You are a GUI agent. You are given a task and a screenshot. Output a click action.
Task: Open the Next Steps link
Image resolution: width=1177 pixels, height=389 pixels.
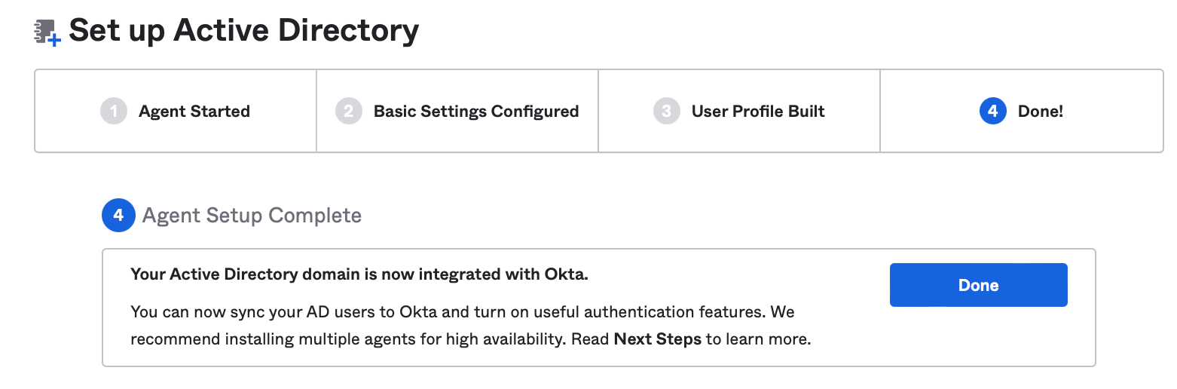coord(658,339)
